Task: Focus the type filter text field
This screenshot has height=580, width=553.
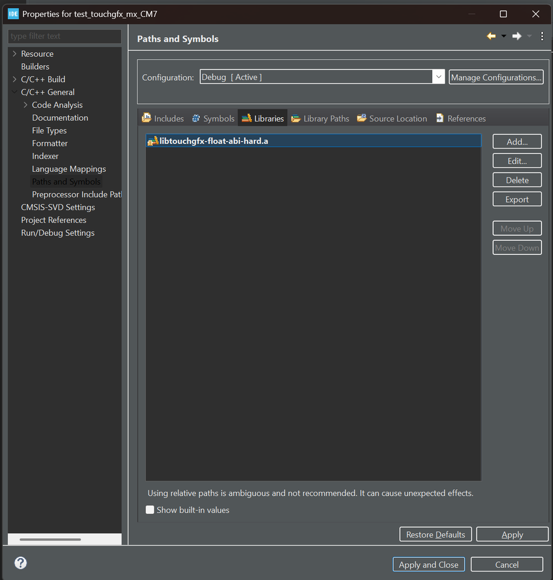Action: 64,36
